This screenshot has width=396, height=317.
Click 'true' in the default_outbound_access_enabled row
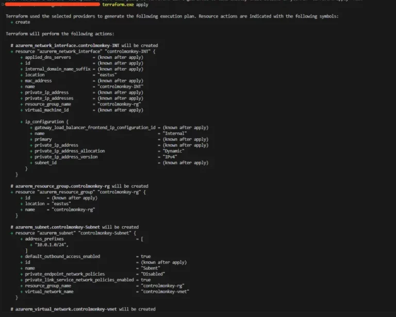(146, 256)
